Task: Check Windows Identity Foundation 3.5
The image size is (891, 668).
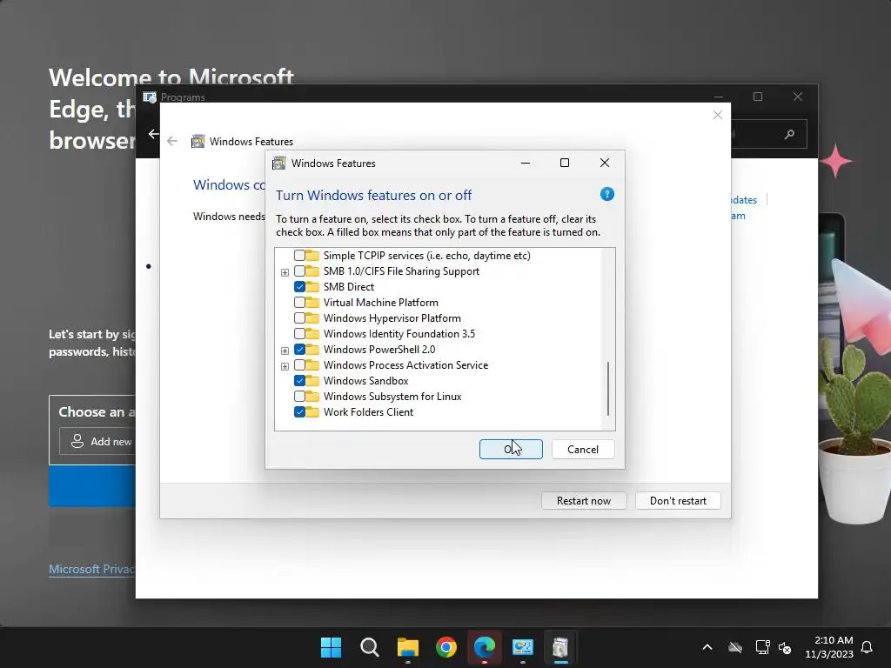Action: [299, 333]
